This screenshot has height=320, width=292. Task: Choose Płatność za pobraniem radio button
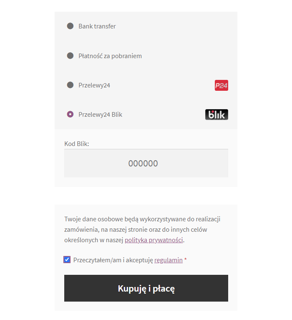pos(70,56)
